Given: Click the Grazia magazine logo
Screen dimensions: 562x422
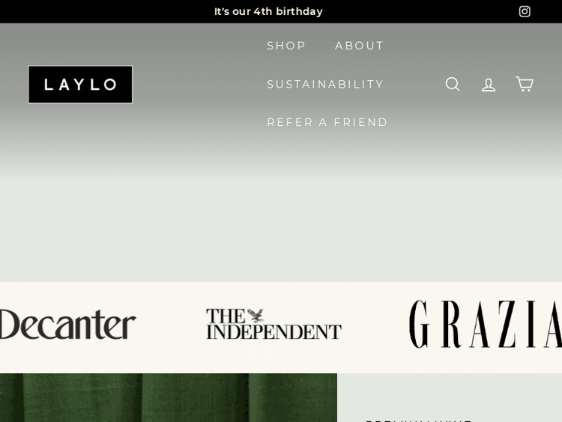Looking at the screenshot, I should click(485, 325).
